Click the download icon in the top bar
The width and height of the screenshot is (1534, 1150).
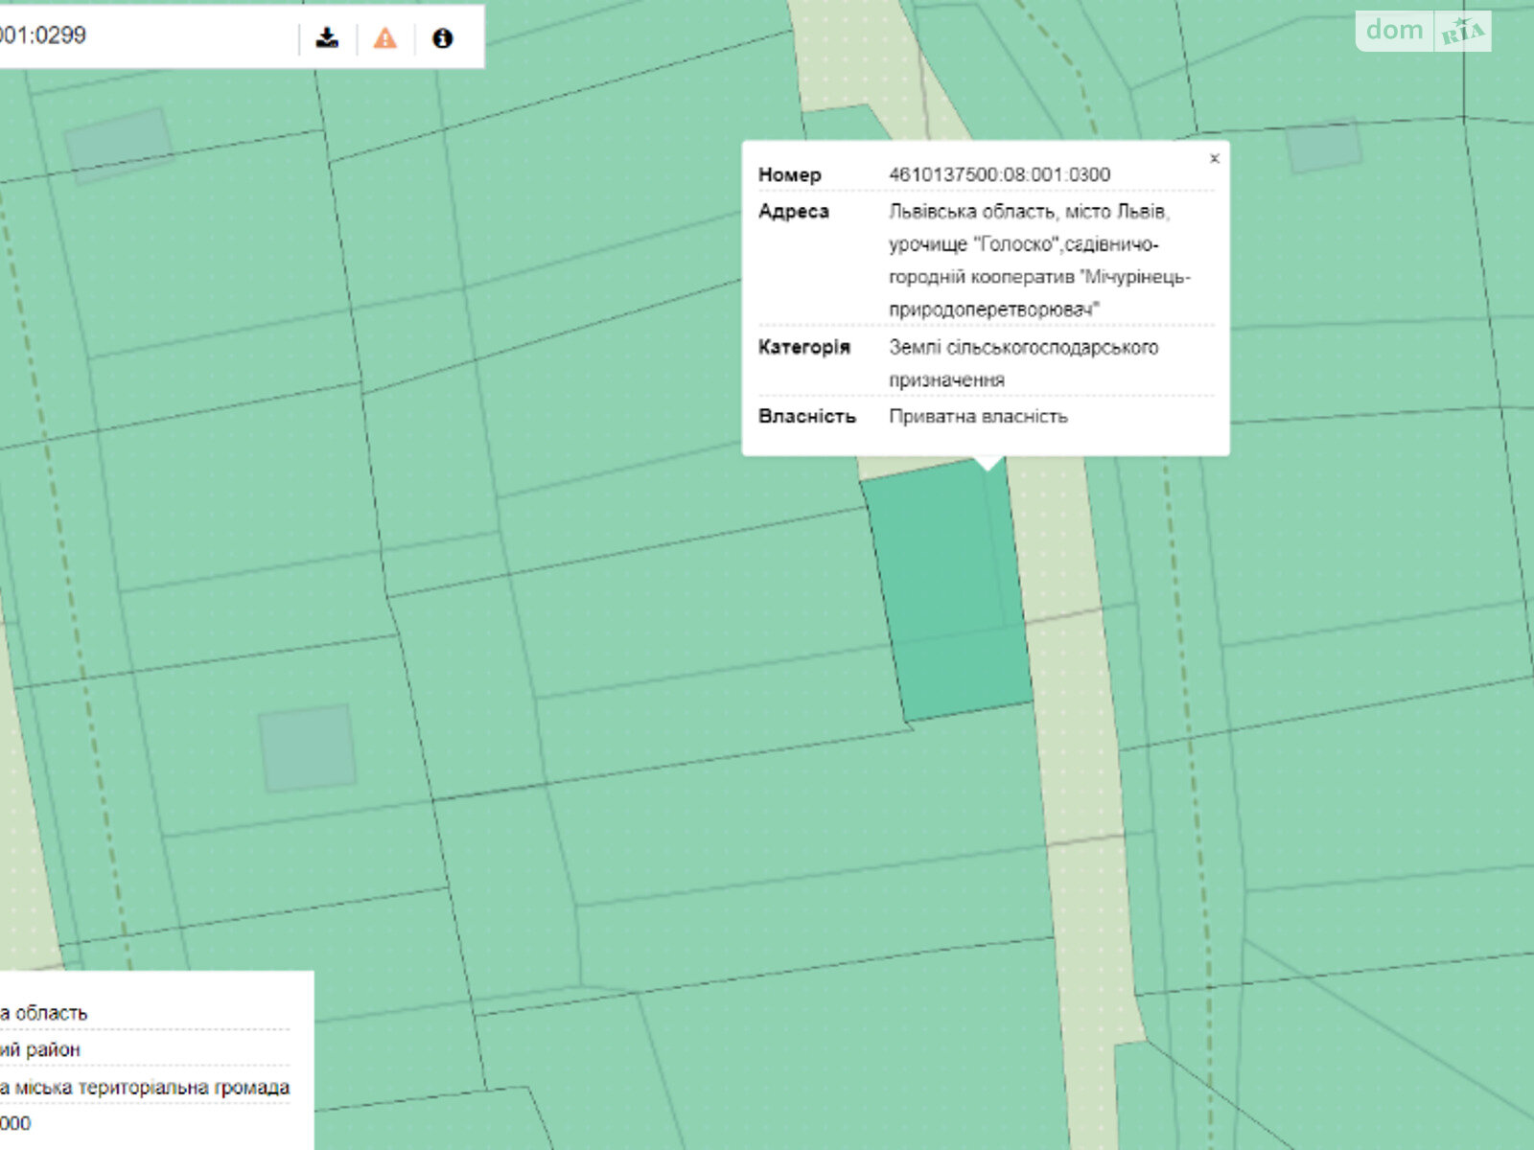point(328,37)
